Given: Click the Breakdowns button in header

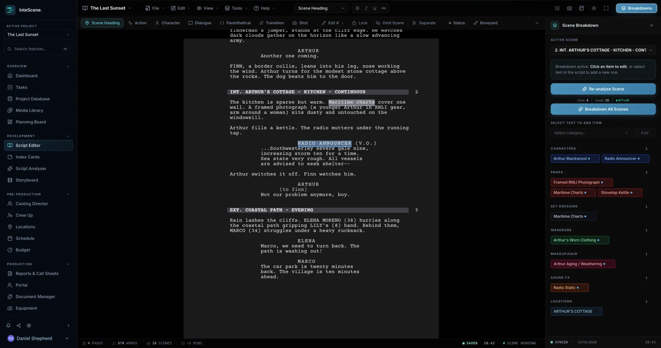Looking at the screenshot, I should click(x=637, y=8).
